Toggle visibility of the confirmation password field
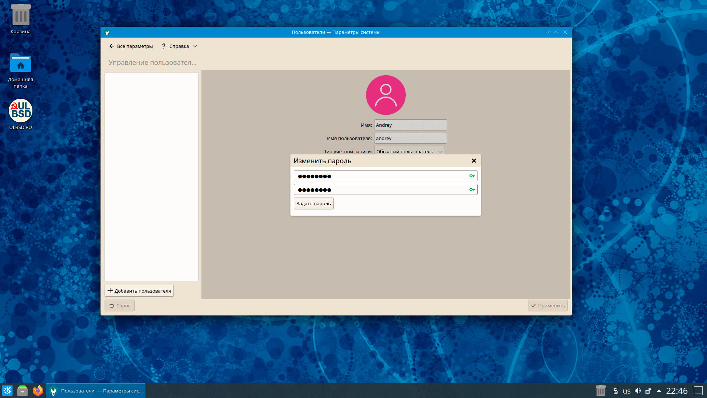This screenshot has height=398, width=707. (x=472, y=190)
